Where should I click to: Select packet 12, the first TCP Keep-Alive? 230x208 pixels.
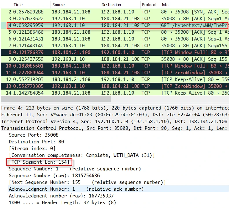tap(116, 79)
